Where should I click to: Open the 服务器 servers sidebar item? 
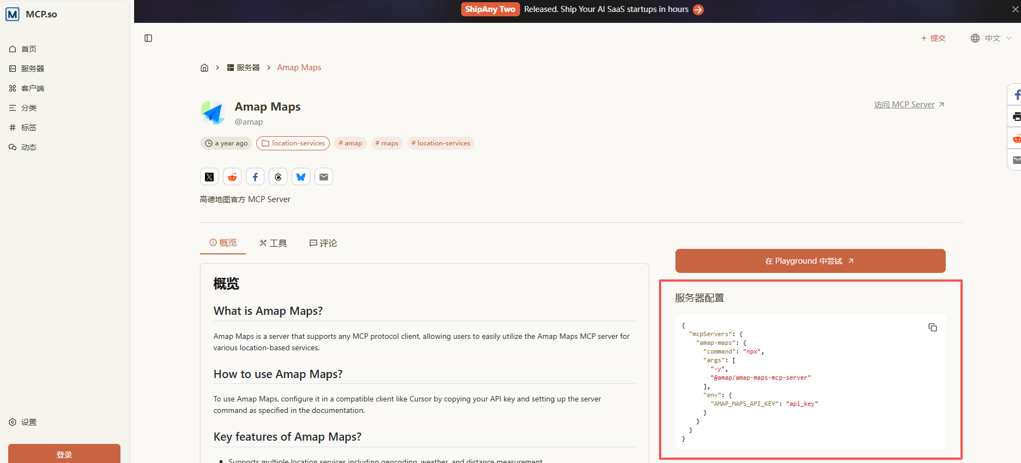pyautogui.click(x=27, y=69)
